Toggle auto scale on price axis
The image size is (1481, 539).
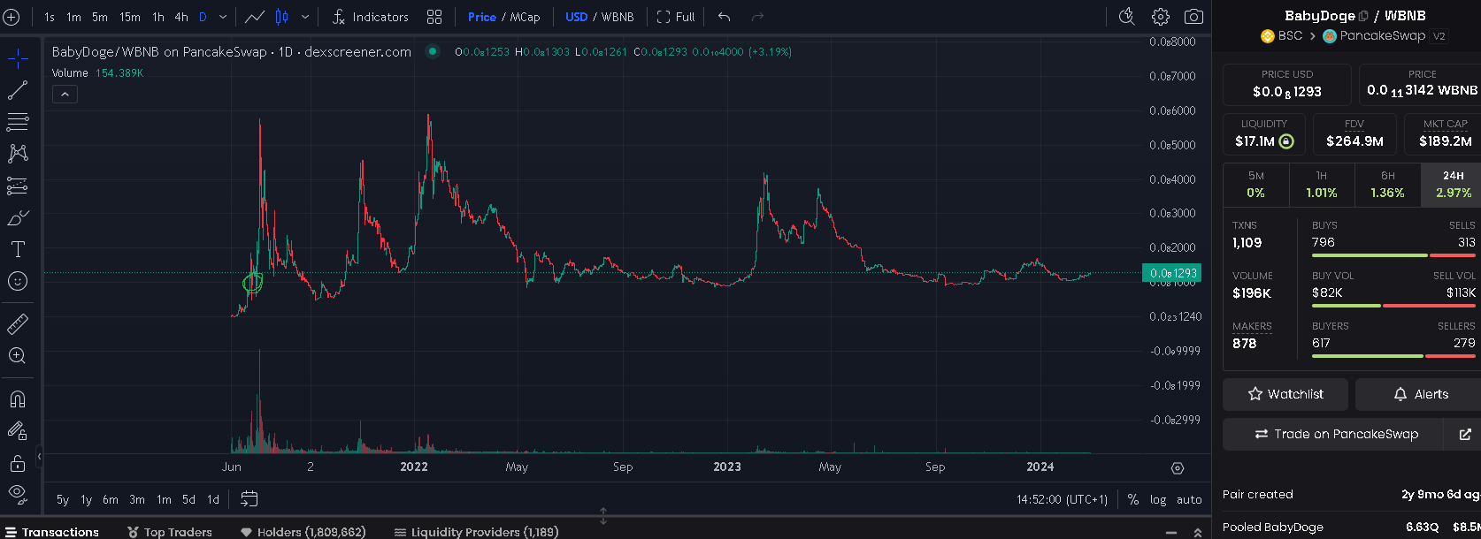click(x=1189, y=499)
